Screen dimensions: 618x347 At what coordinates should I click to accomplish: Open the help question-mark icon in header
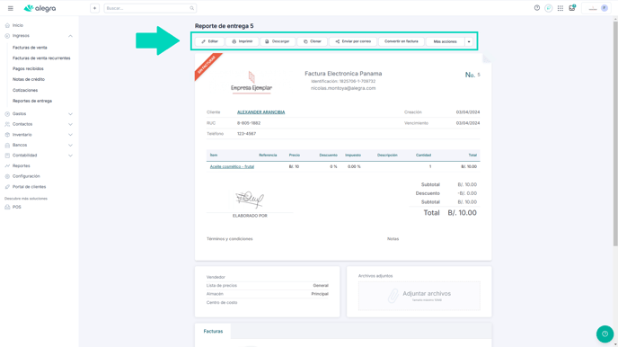[x=537, y=8]
